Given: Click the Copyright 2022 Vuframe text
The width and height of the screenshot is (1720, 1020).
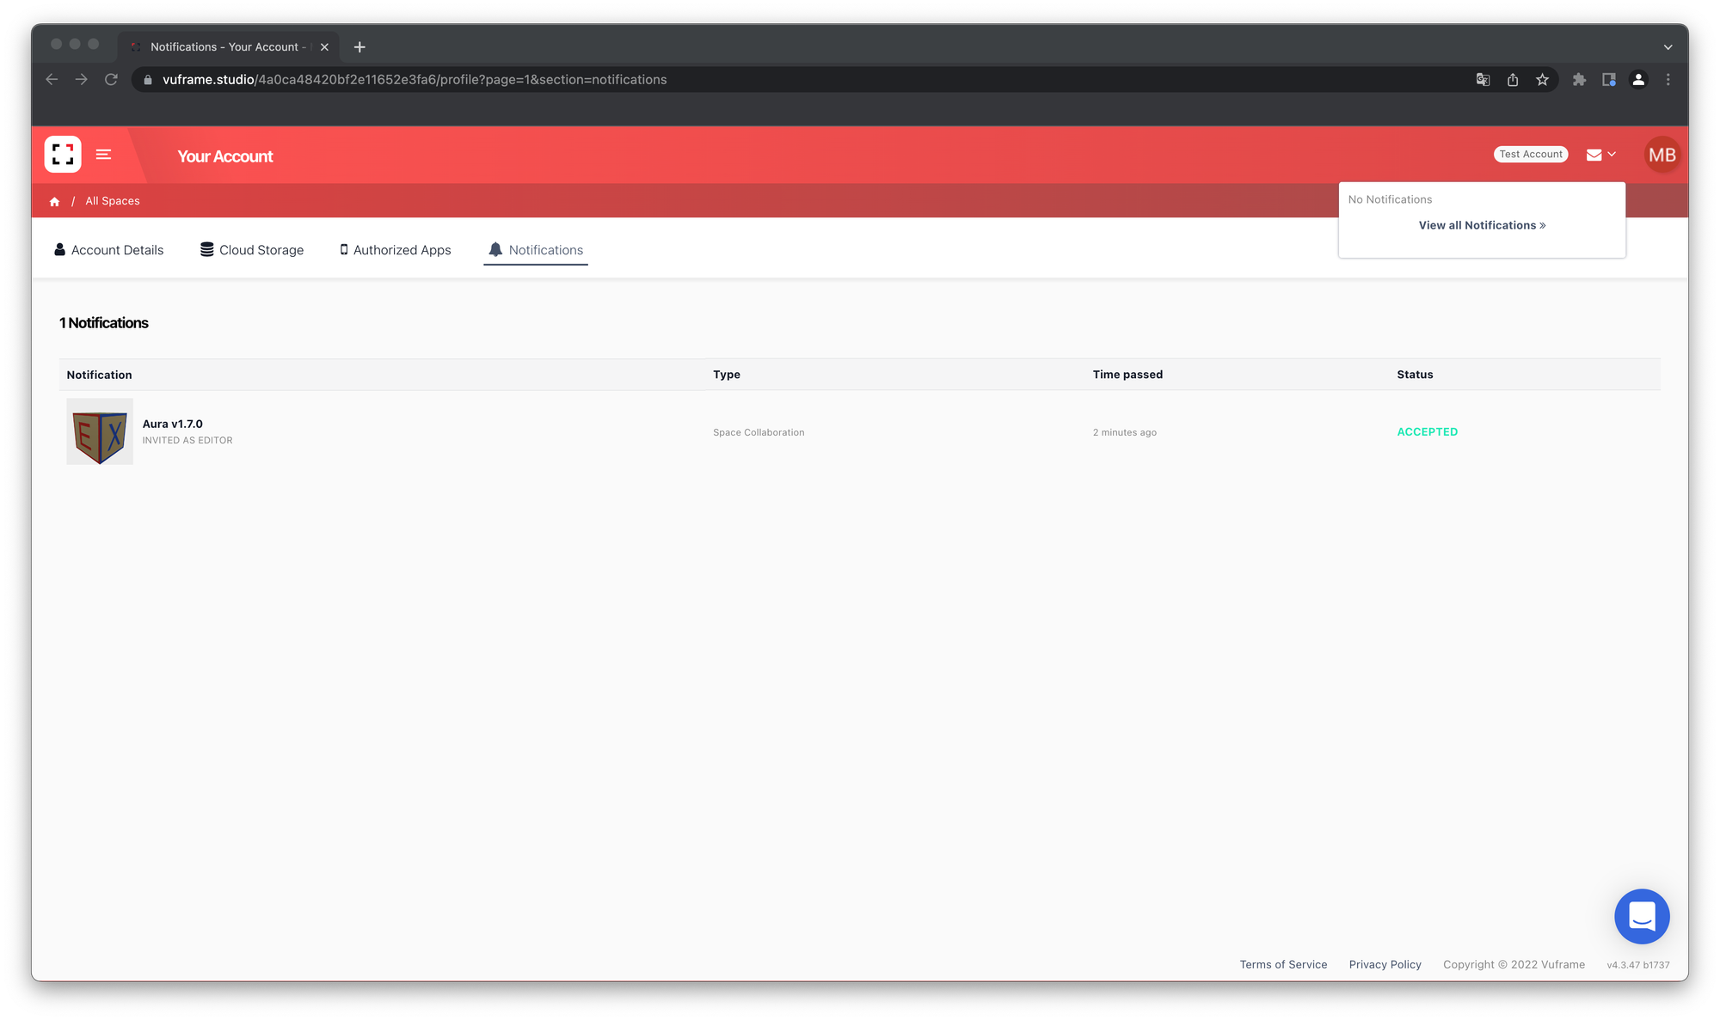Looking at the screenshot, I should pos(1514,964).
